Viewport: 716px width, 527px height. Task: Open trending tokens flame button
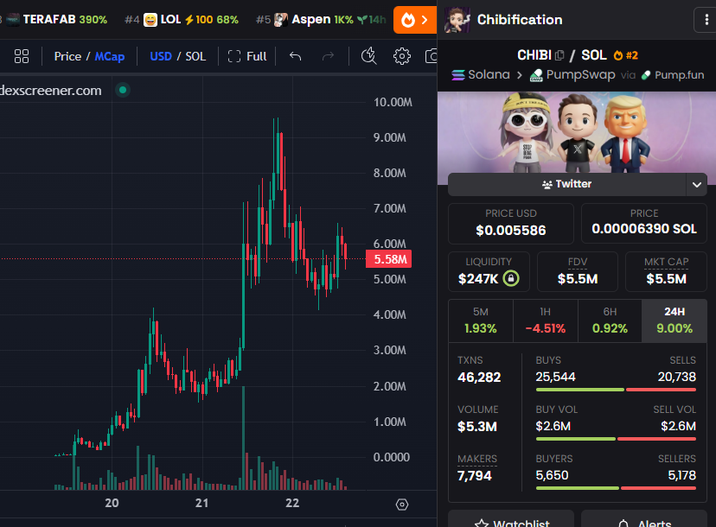point(414,20)
